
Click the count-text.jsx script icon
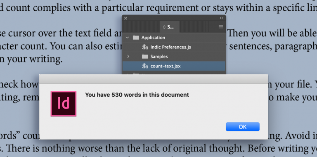(x=145, y=66)
